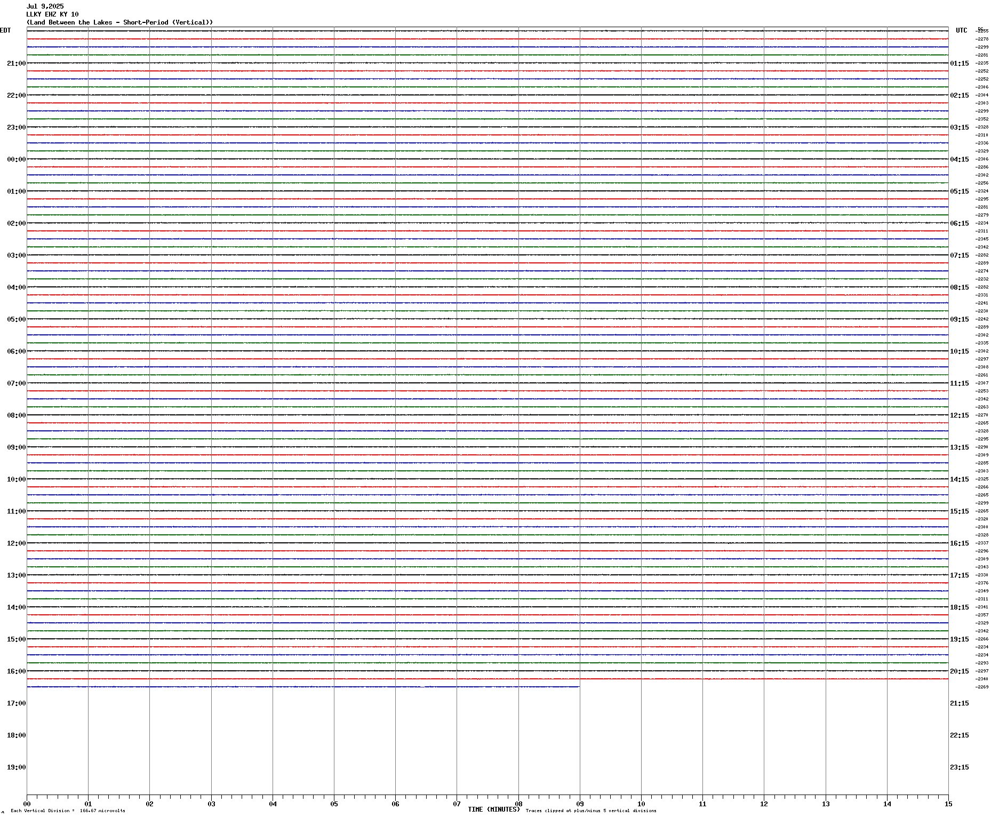The image size is (991, 818).
Task: Click the 04:00 EDT row label
Action: [16, 287]
